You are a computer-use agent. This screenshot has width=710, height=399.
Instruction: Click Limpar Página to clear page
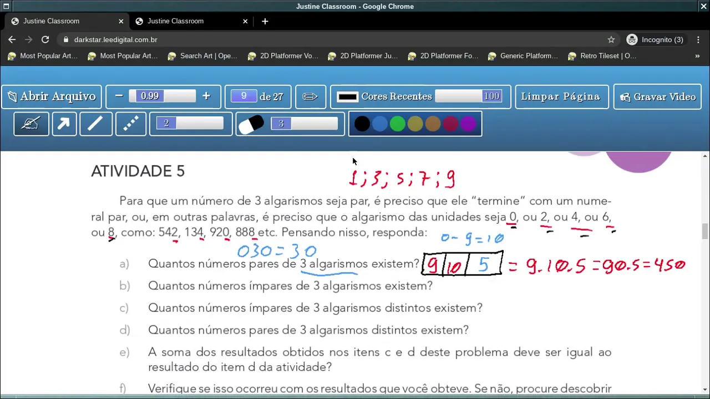coord(561,96)
